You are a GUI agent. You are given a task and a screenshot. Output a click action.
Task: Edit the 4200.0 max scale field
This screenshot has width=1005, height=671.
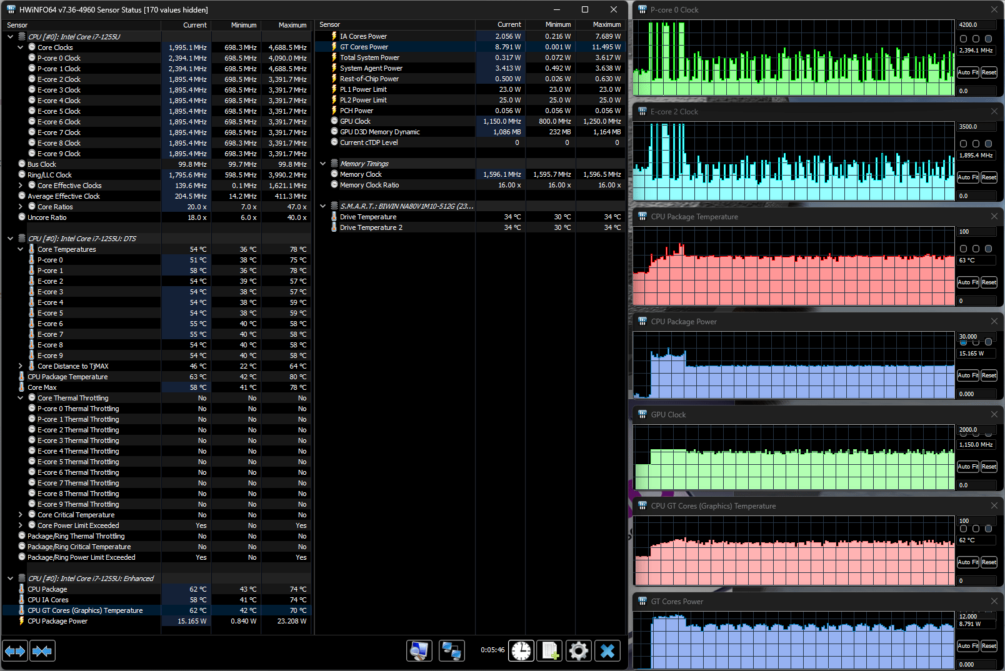(977, 25)
